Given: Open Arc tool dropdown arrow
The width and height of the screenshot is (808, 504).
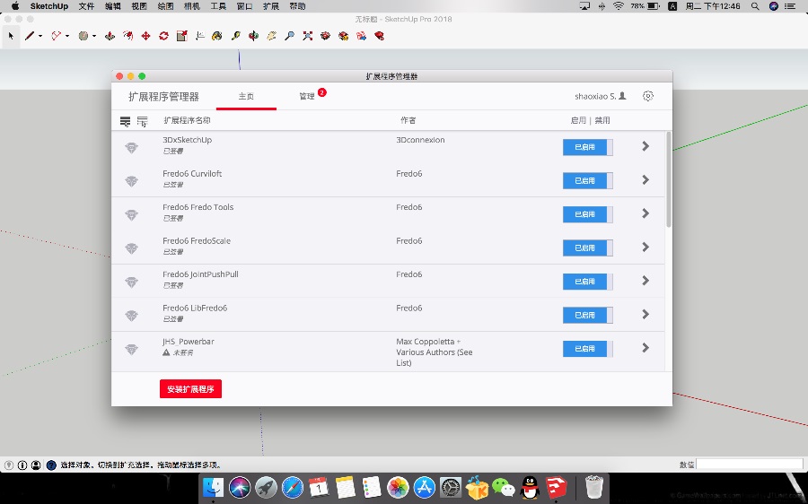Looking at the screenshot, I should point(67,36).
